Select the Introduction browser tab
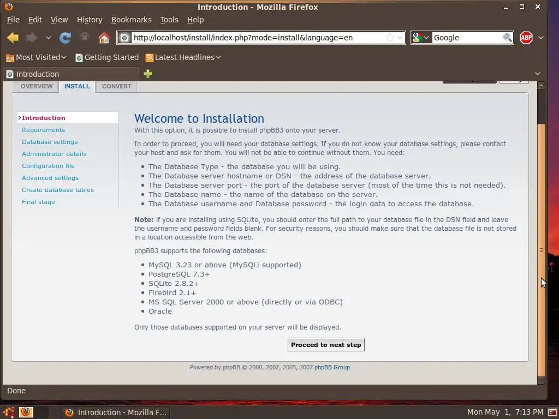The height and width of the screenshot is (419, 559). 70,74
